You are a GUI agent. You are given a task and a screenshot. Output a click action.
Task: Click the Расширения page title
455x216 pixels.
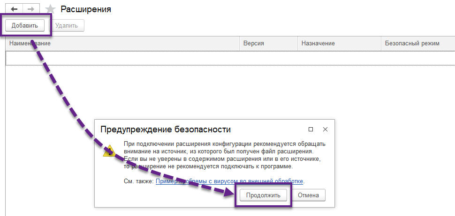[x=86, y=9]
